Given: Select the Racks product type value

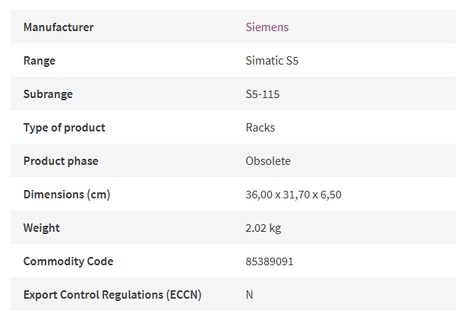Looking at the screenshot, I should [260, 128].
